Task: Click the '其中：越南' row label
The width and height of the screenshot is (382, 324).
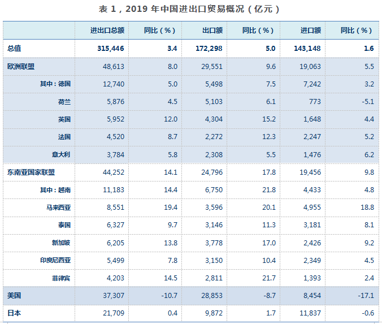Action: coord(55,189)
